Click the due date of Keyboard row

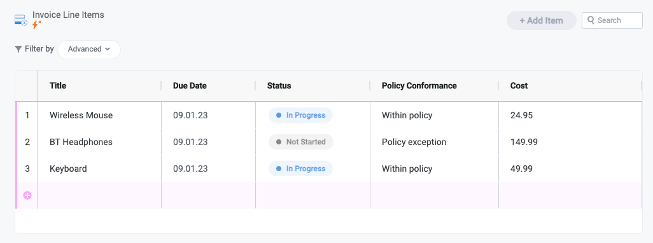click(190, 169)
